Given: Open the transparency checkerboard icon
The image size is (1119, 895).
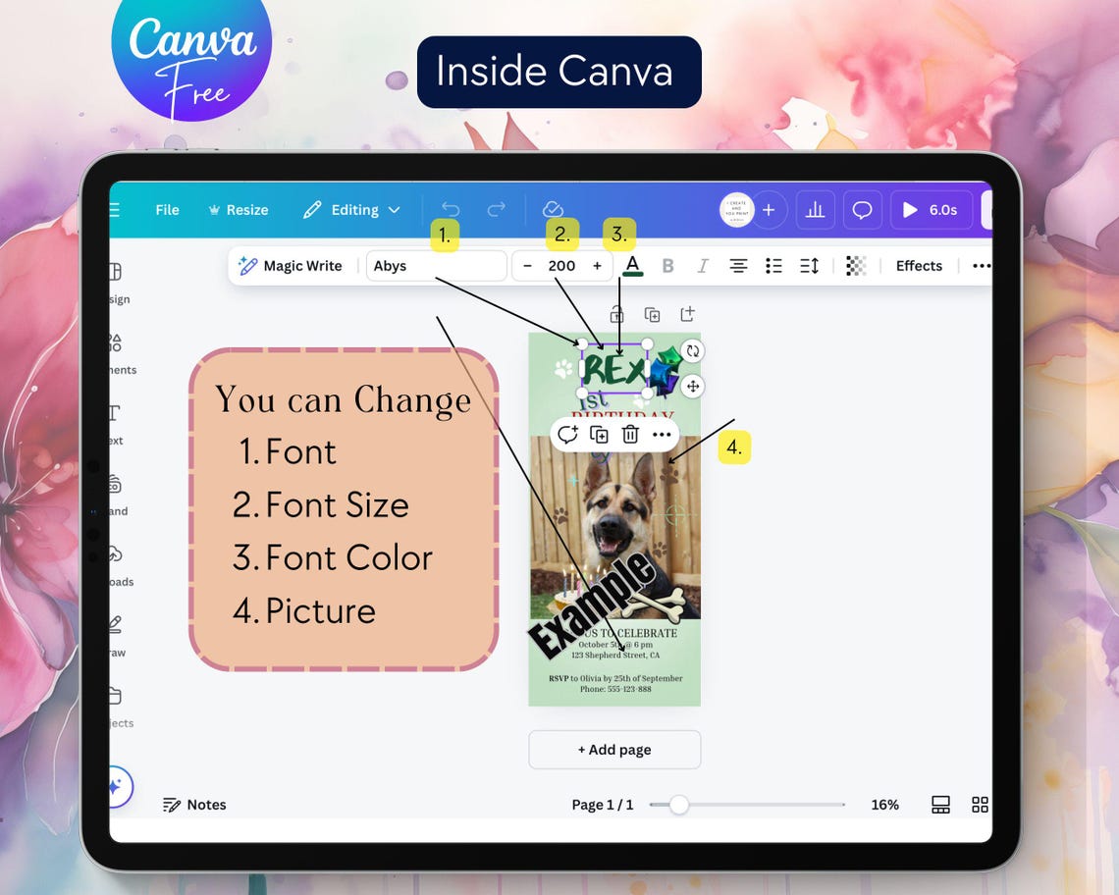Looking at the screenshot, I should click(856, 266).
